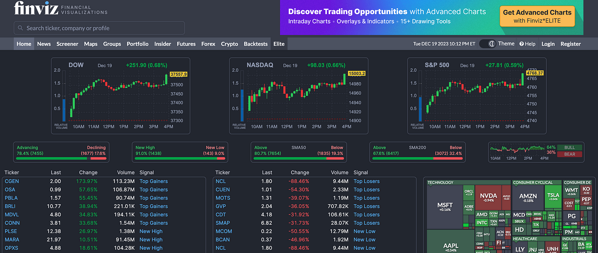The height and width of the screenshot is (253, 598).
Task: Open the SMAP ticker link
Action: [x=223, y=223]
